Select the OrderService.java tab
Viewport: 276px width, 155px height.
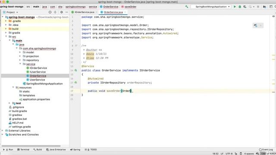click(113, 12)
